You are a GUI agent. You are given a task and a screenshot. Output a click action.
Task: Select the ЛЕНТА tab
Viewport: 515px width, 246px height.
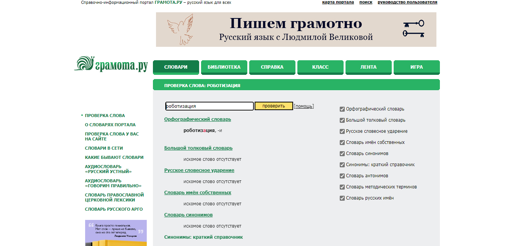[x=368, y=67]
